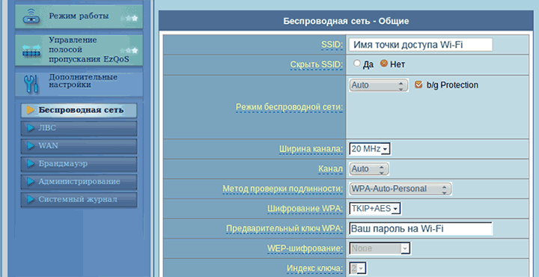Open the WPA-Auto-Personal authentication dropdown
This screenshot has height=277, width=539.
(400, 189)
